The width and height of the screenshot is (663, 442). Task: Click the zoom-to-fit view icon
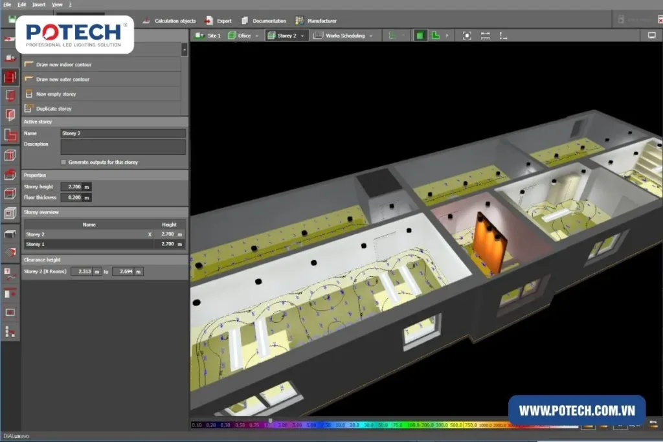[x=467, y=36]
